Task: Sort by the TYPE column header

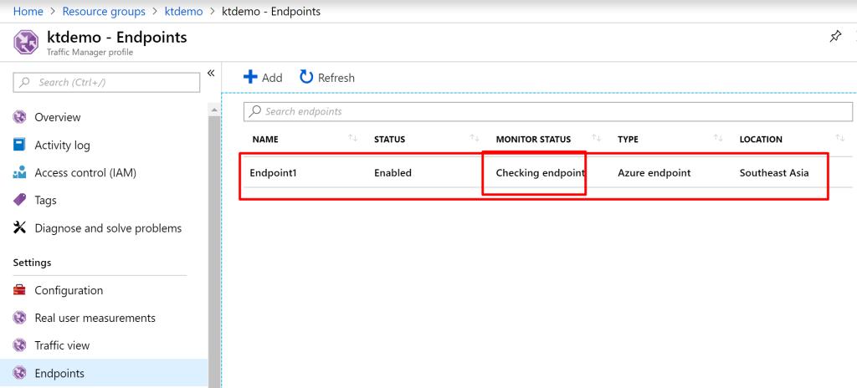Action: point(628,140)
